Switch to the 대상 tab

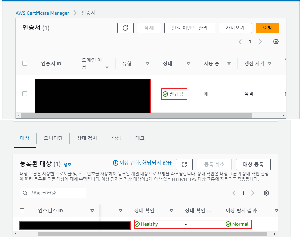point(25,138)
